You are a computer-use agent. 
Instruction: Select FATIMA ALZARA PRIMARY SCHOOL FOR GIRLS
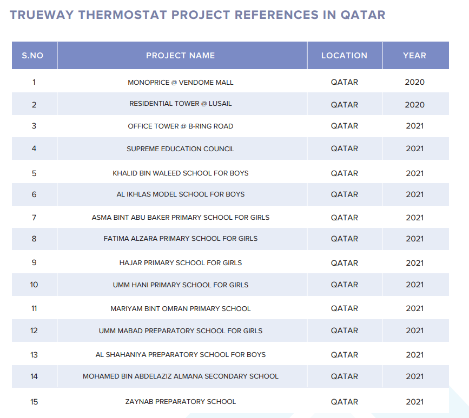[180, 239]
